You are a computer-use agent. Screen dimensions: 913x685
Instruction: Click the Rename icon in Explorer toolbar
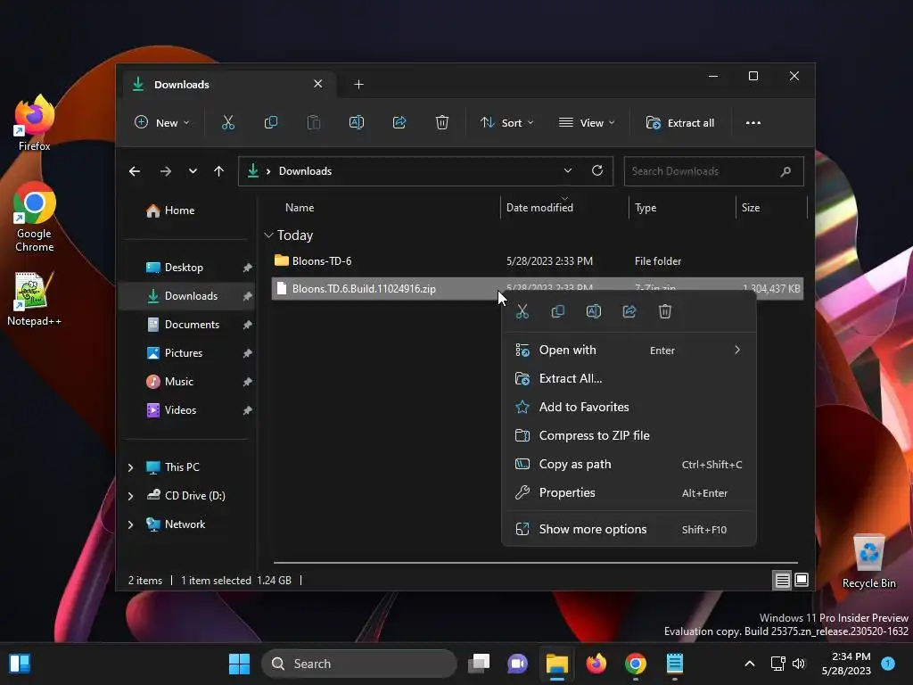click(x=357, y=122)
